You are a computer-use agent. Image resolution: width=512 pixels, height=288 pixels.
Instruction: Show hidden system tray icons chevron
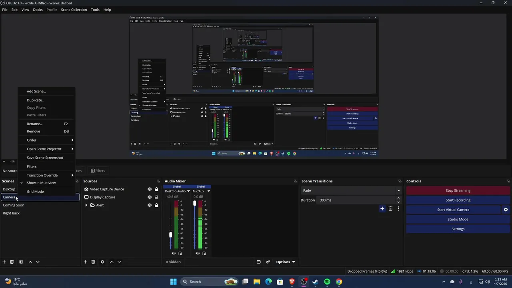[x=444, y=282]
